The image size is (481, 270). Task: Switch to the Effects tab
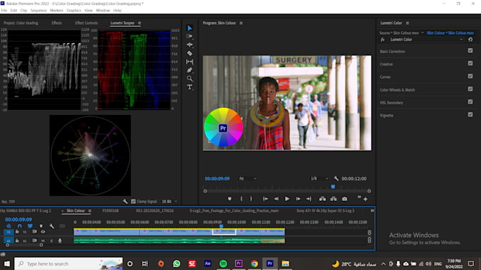57,23
